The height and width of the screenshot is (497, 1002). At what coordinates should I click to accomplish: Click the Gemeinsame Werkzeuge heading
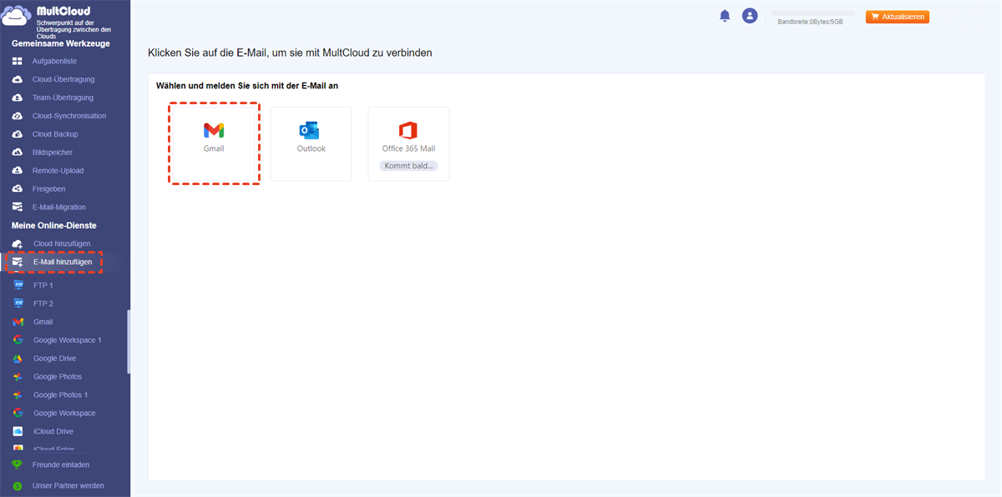pyautogui.click(x=60, y=43)
